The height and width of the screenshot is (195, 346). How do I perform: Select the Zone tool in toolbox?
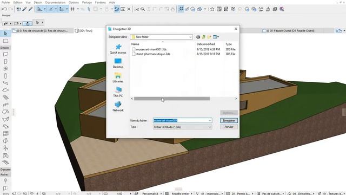[x=5, y=155]
